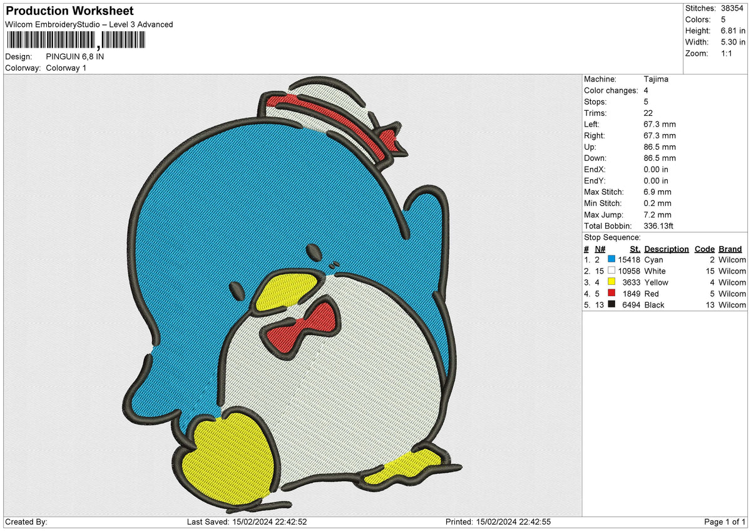The width and height of the screenshot is (751, 531).
Task: Select the Up value '86.5 mm'
Action: (x=660, y=147)
